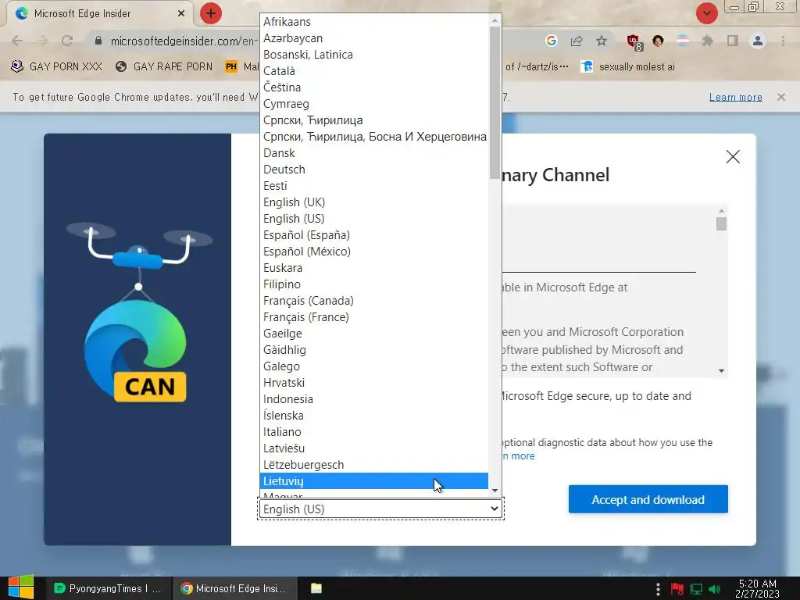
Task: Click the round avatar extension icon
Action: coord(658,41)
